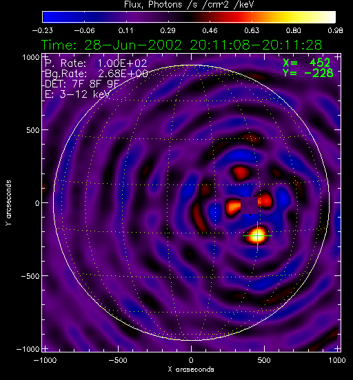The height and width of the screenshot is (380, 353).
Task: Click the X arcseconds axis title
Action: 191,370
